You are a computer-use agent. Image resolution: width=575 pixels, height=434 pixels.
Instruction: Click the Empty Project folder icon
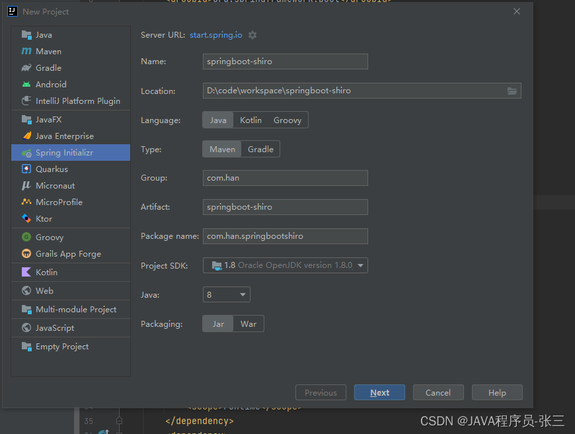[26, 347]
